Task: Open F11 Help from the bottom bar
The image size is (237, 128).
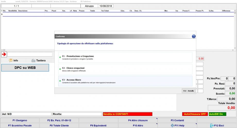Action: pyautogui.click(x=177, y=125)
